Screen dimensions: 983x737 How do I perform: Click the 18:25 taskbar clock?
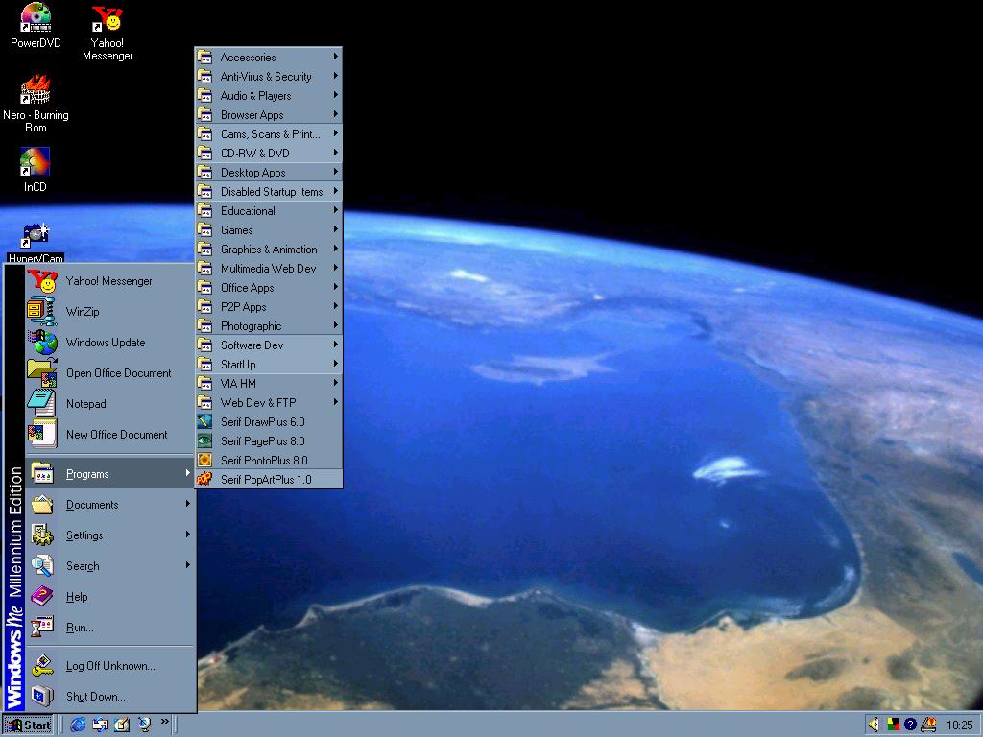959,725
